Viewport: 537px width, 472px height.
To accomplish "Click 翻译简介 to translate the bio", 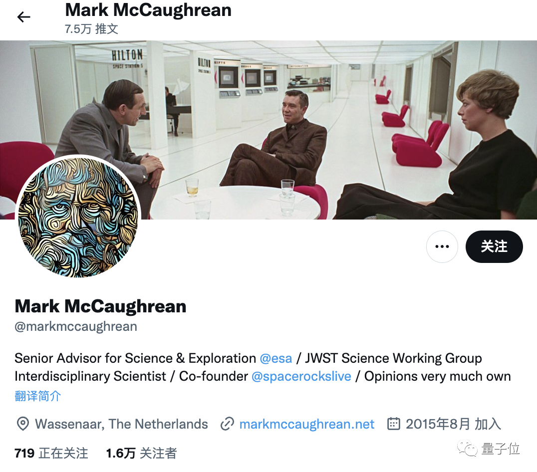I will tap(37, 396).
